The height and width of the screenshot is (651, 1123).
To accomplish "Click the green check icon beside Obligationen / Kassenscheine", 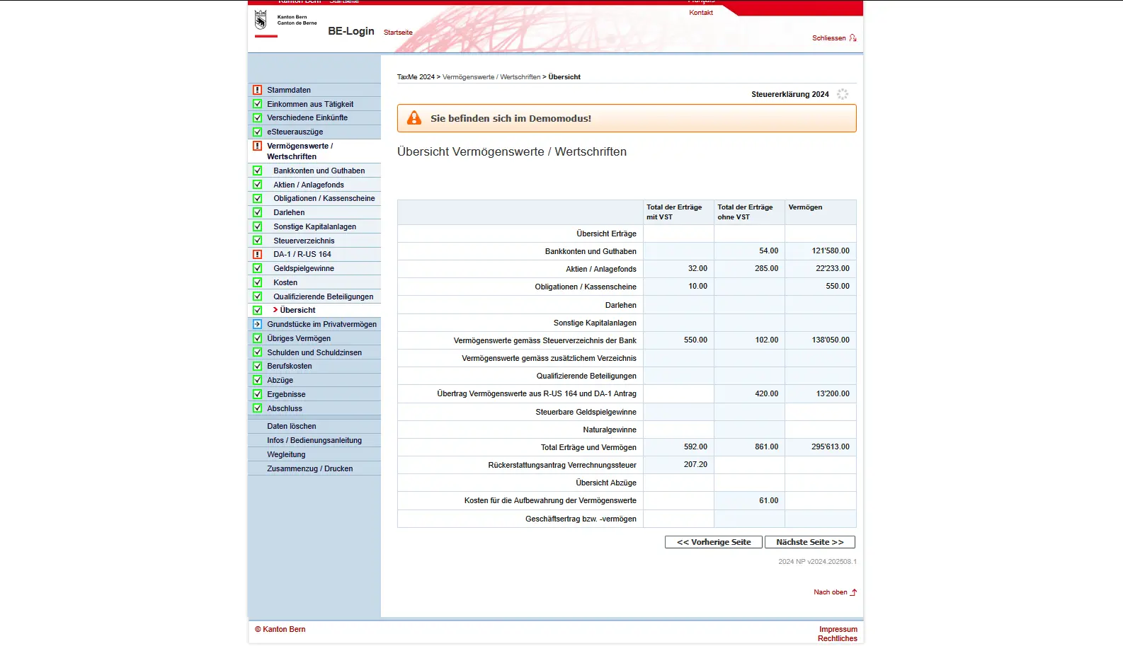I will pyautogui.click(x=258, y=198).
